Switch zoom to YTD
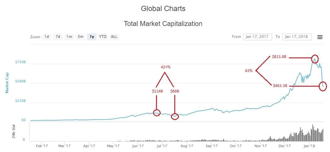Image resolution: width=330 pixels, height=152 pixels. point(103,37)
